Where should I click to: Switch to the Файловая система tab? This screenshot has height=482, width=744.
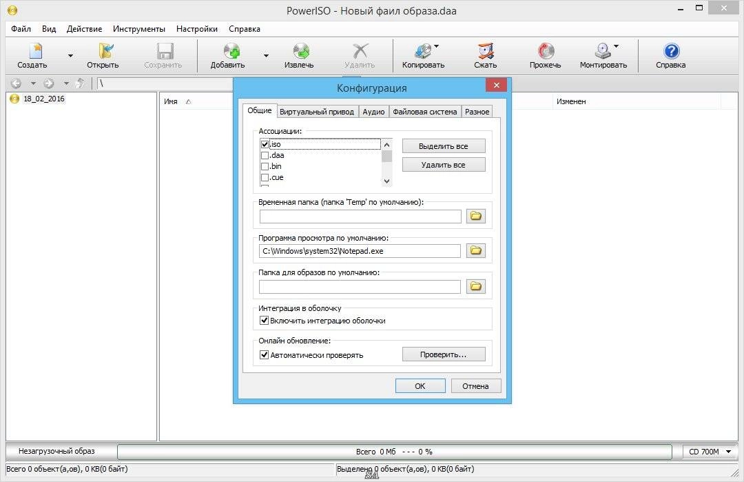424,112
